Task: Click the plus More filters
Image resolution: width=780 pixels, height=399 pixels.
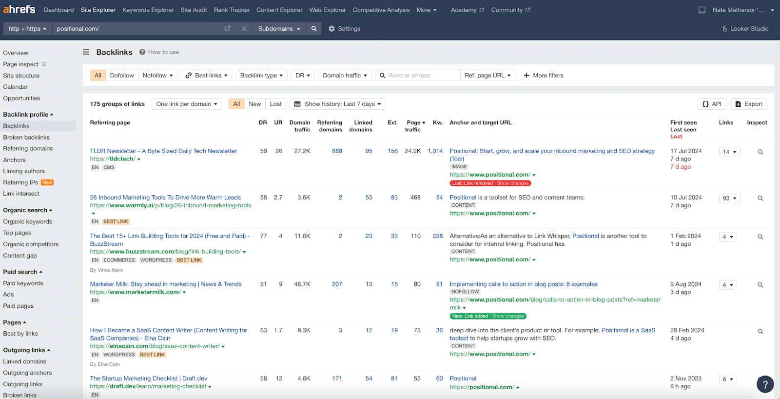Action: click(544, 76)
